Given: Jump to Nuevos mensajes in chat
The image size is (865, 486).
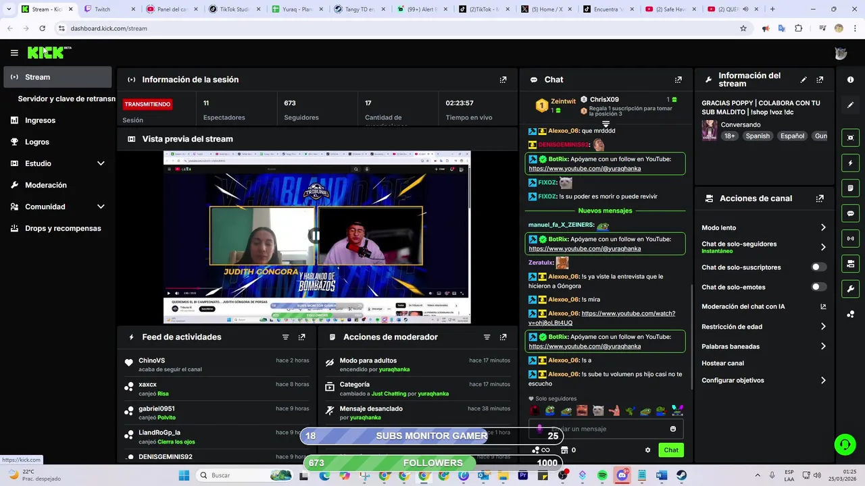Looking at the screenshot, I should click(x=605, y=211).
